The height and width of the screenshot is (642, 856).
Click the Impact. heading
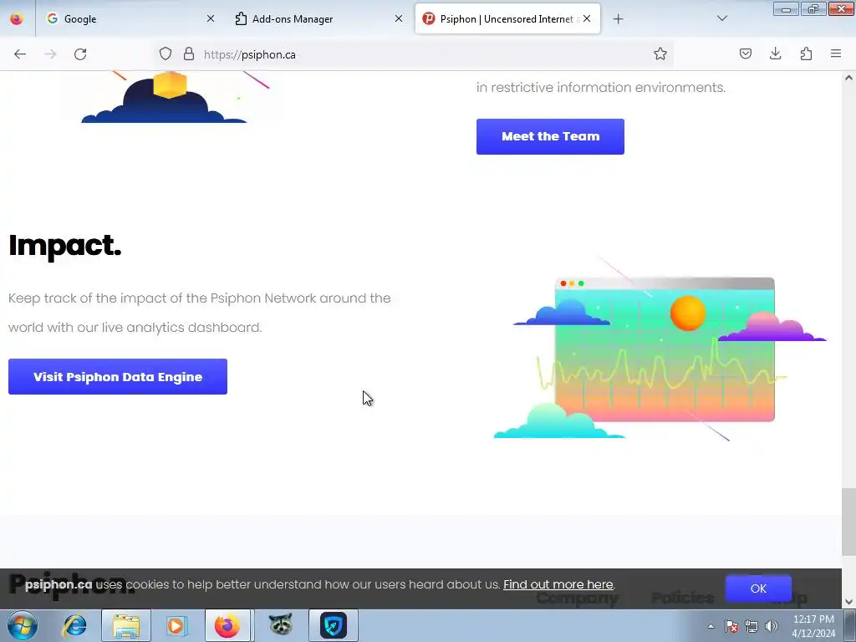[x=65, y=246]
